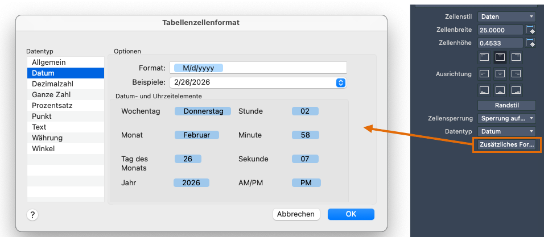Click the Abbrechen button
Screen dimensions: 544x237
point(296,214)
